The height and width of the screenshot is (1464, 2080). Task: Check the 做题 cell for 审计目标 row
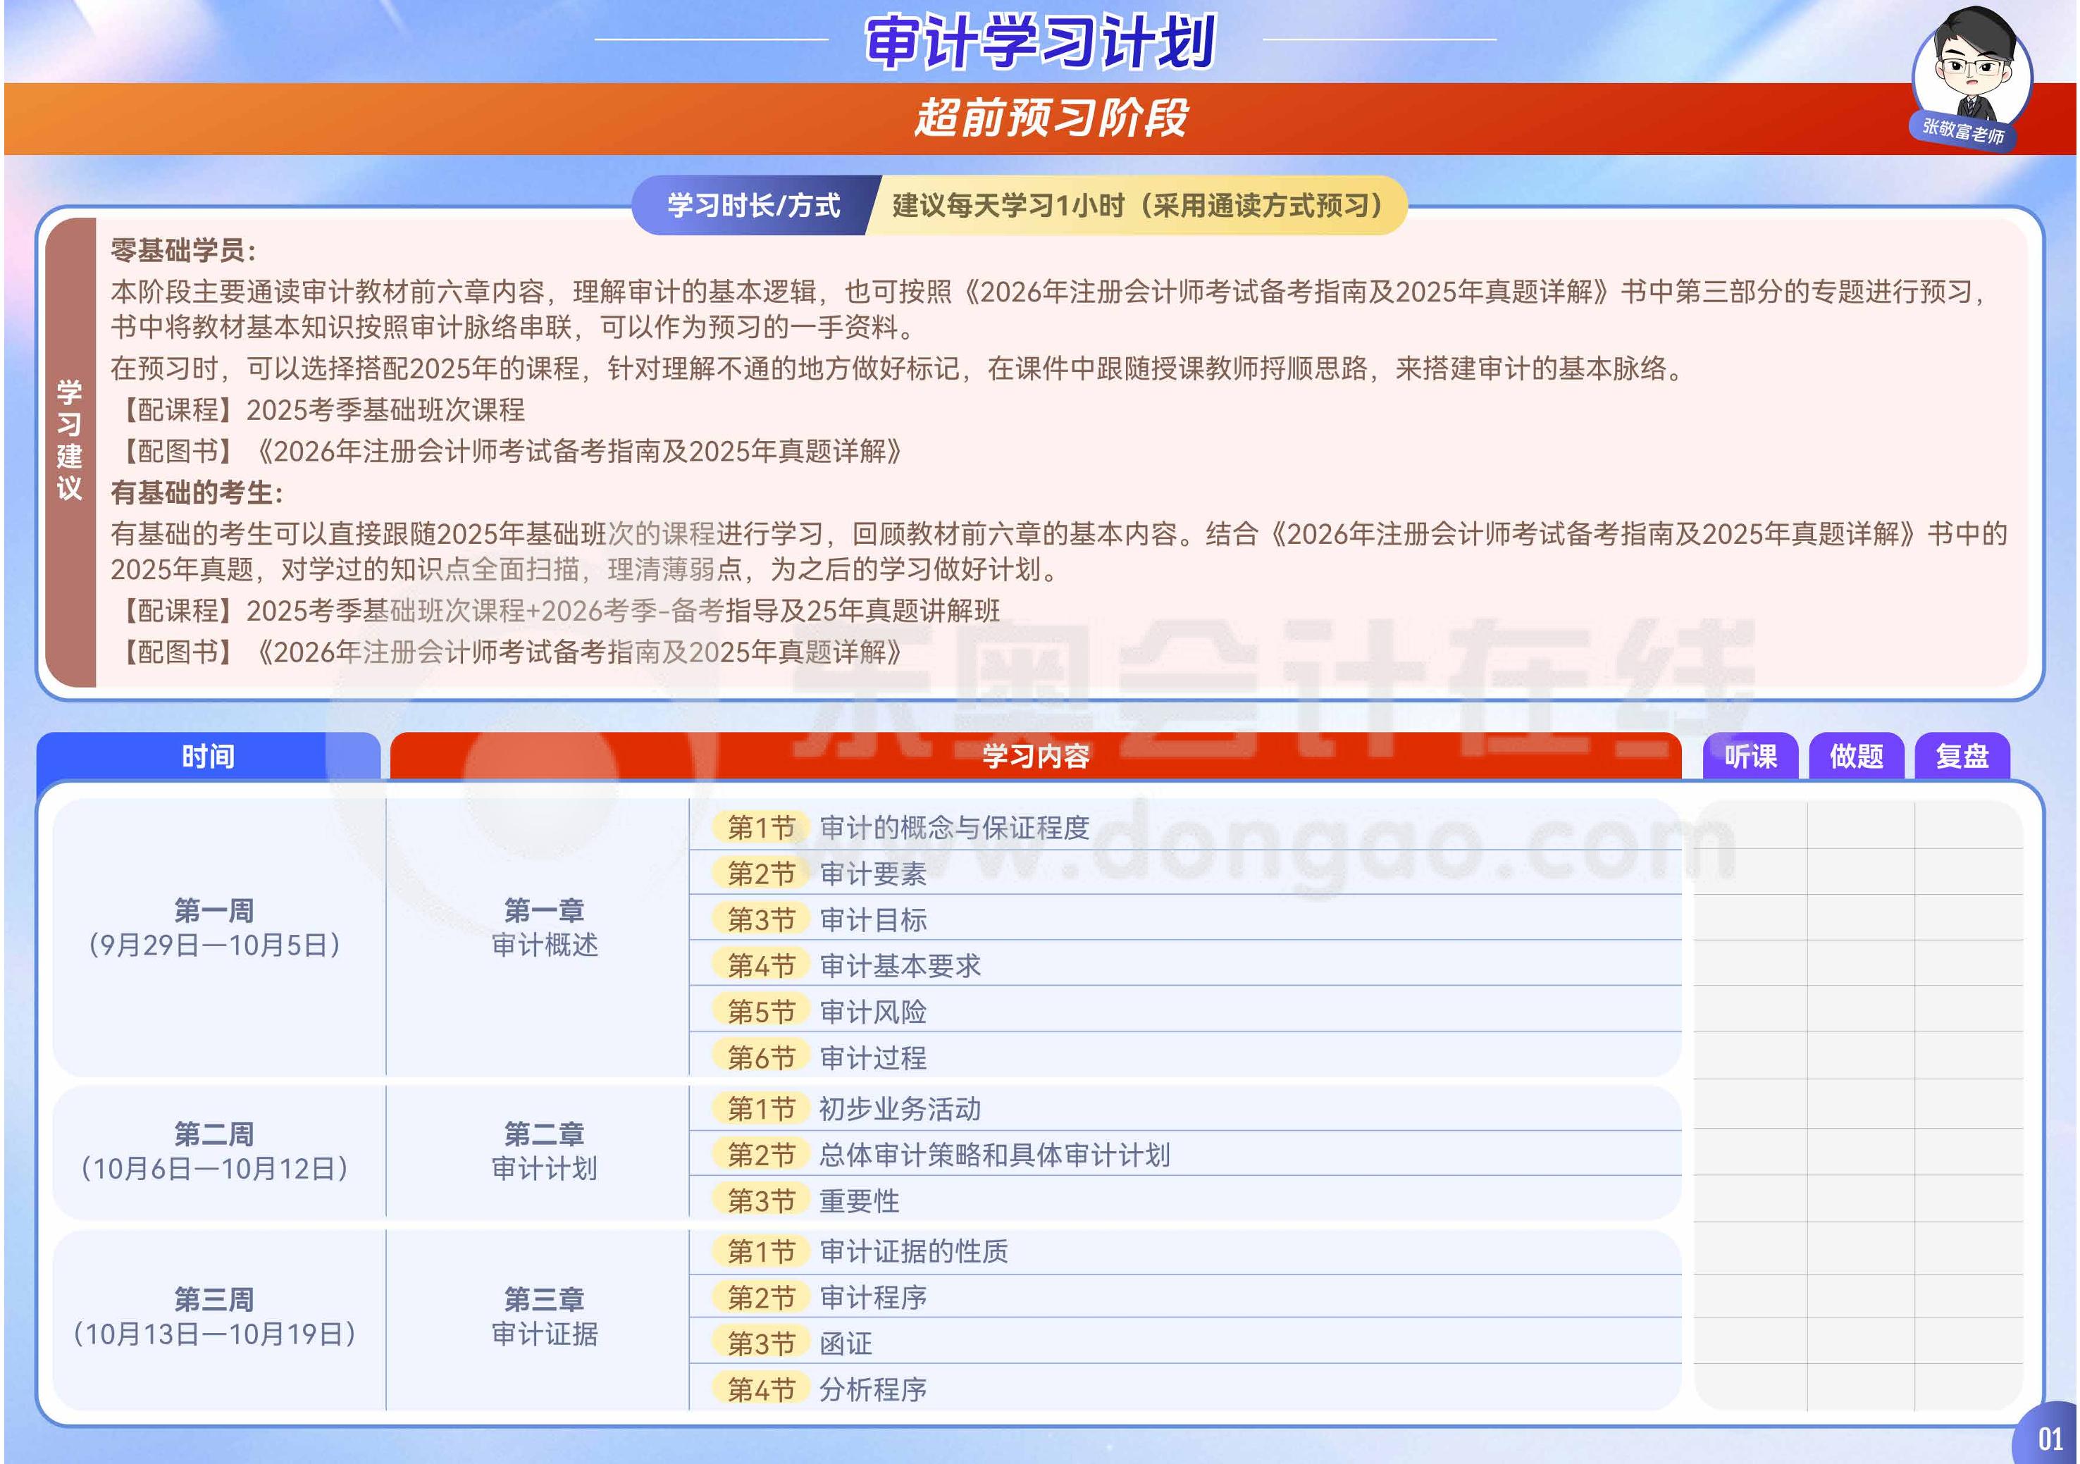(x=1861, y=919)
